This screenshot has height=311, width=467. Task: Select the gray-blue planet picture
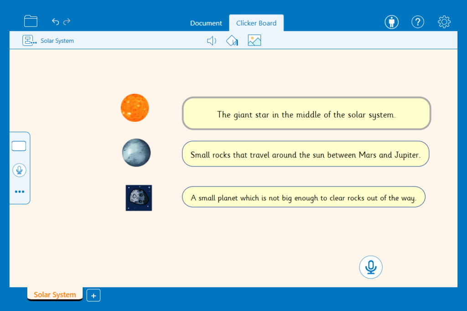136,153
